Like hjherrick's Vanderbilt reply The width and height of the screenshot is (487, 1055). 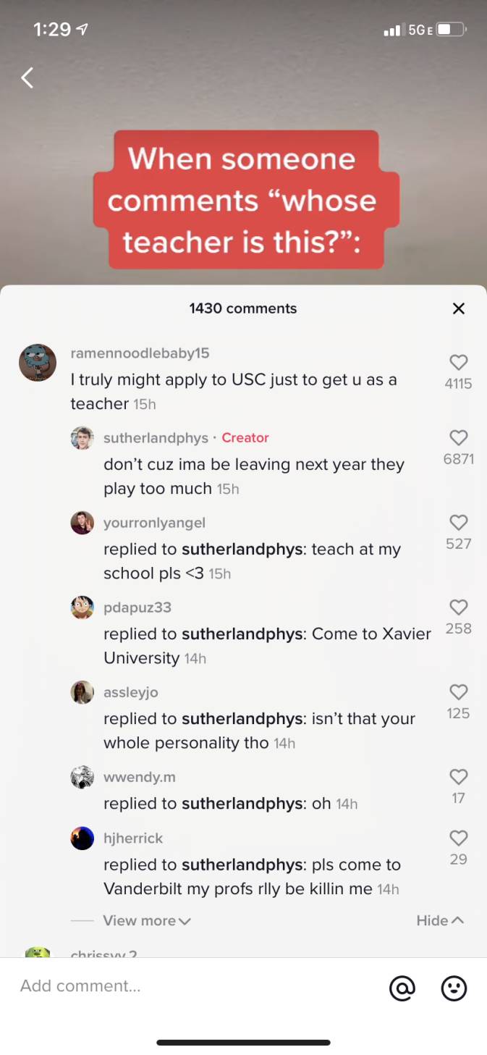(459, 838)
